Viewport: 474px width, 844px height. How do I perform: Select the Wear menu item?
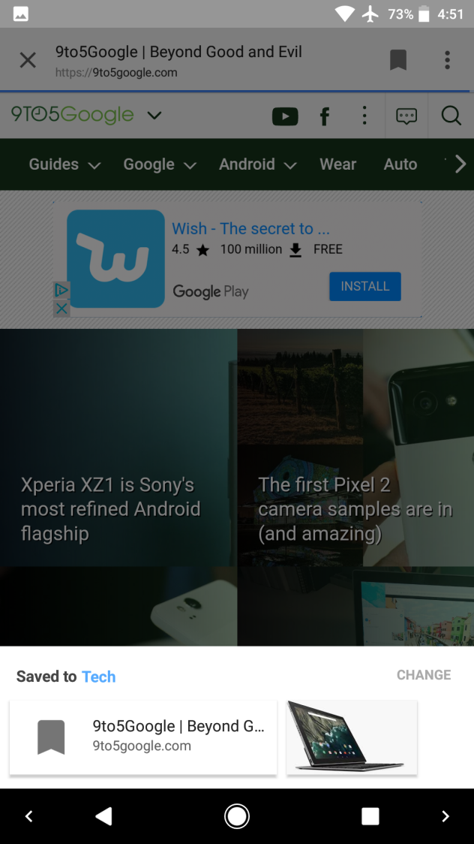pyautogui.click(x=337, y=164)
